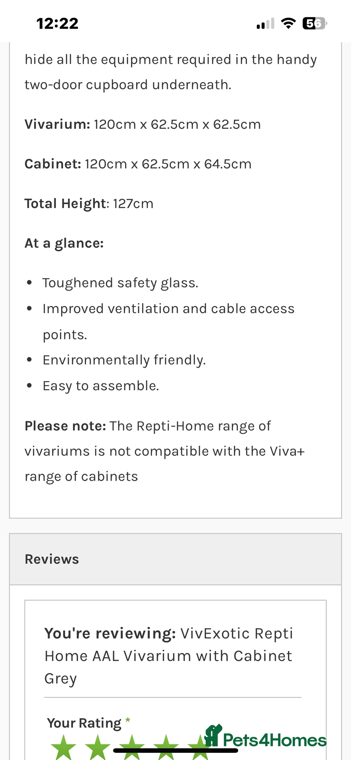This screenshot has height=760, width=351.
Task: Tap the Wi-Fi status icon
Action: (x=288, y=23)
